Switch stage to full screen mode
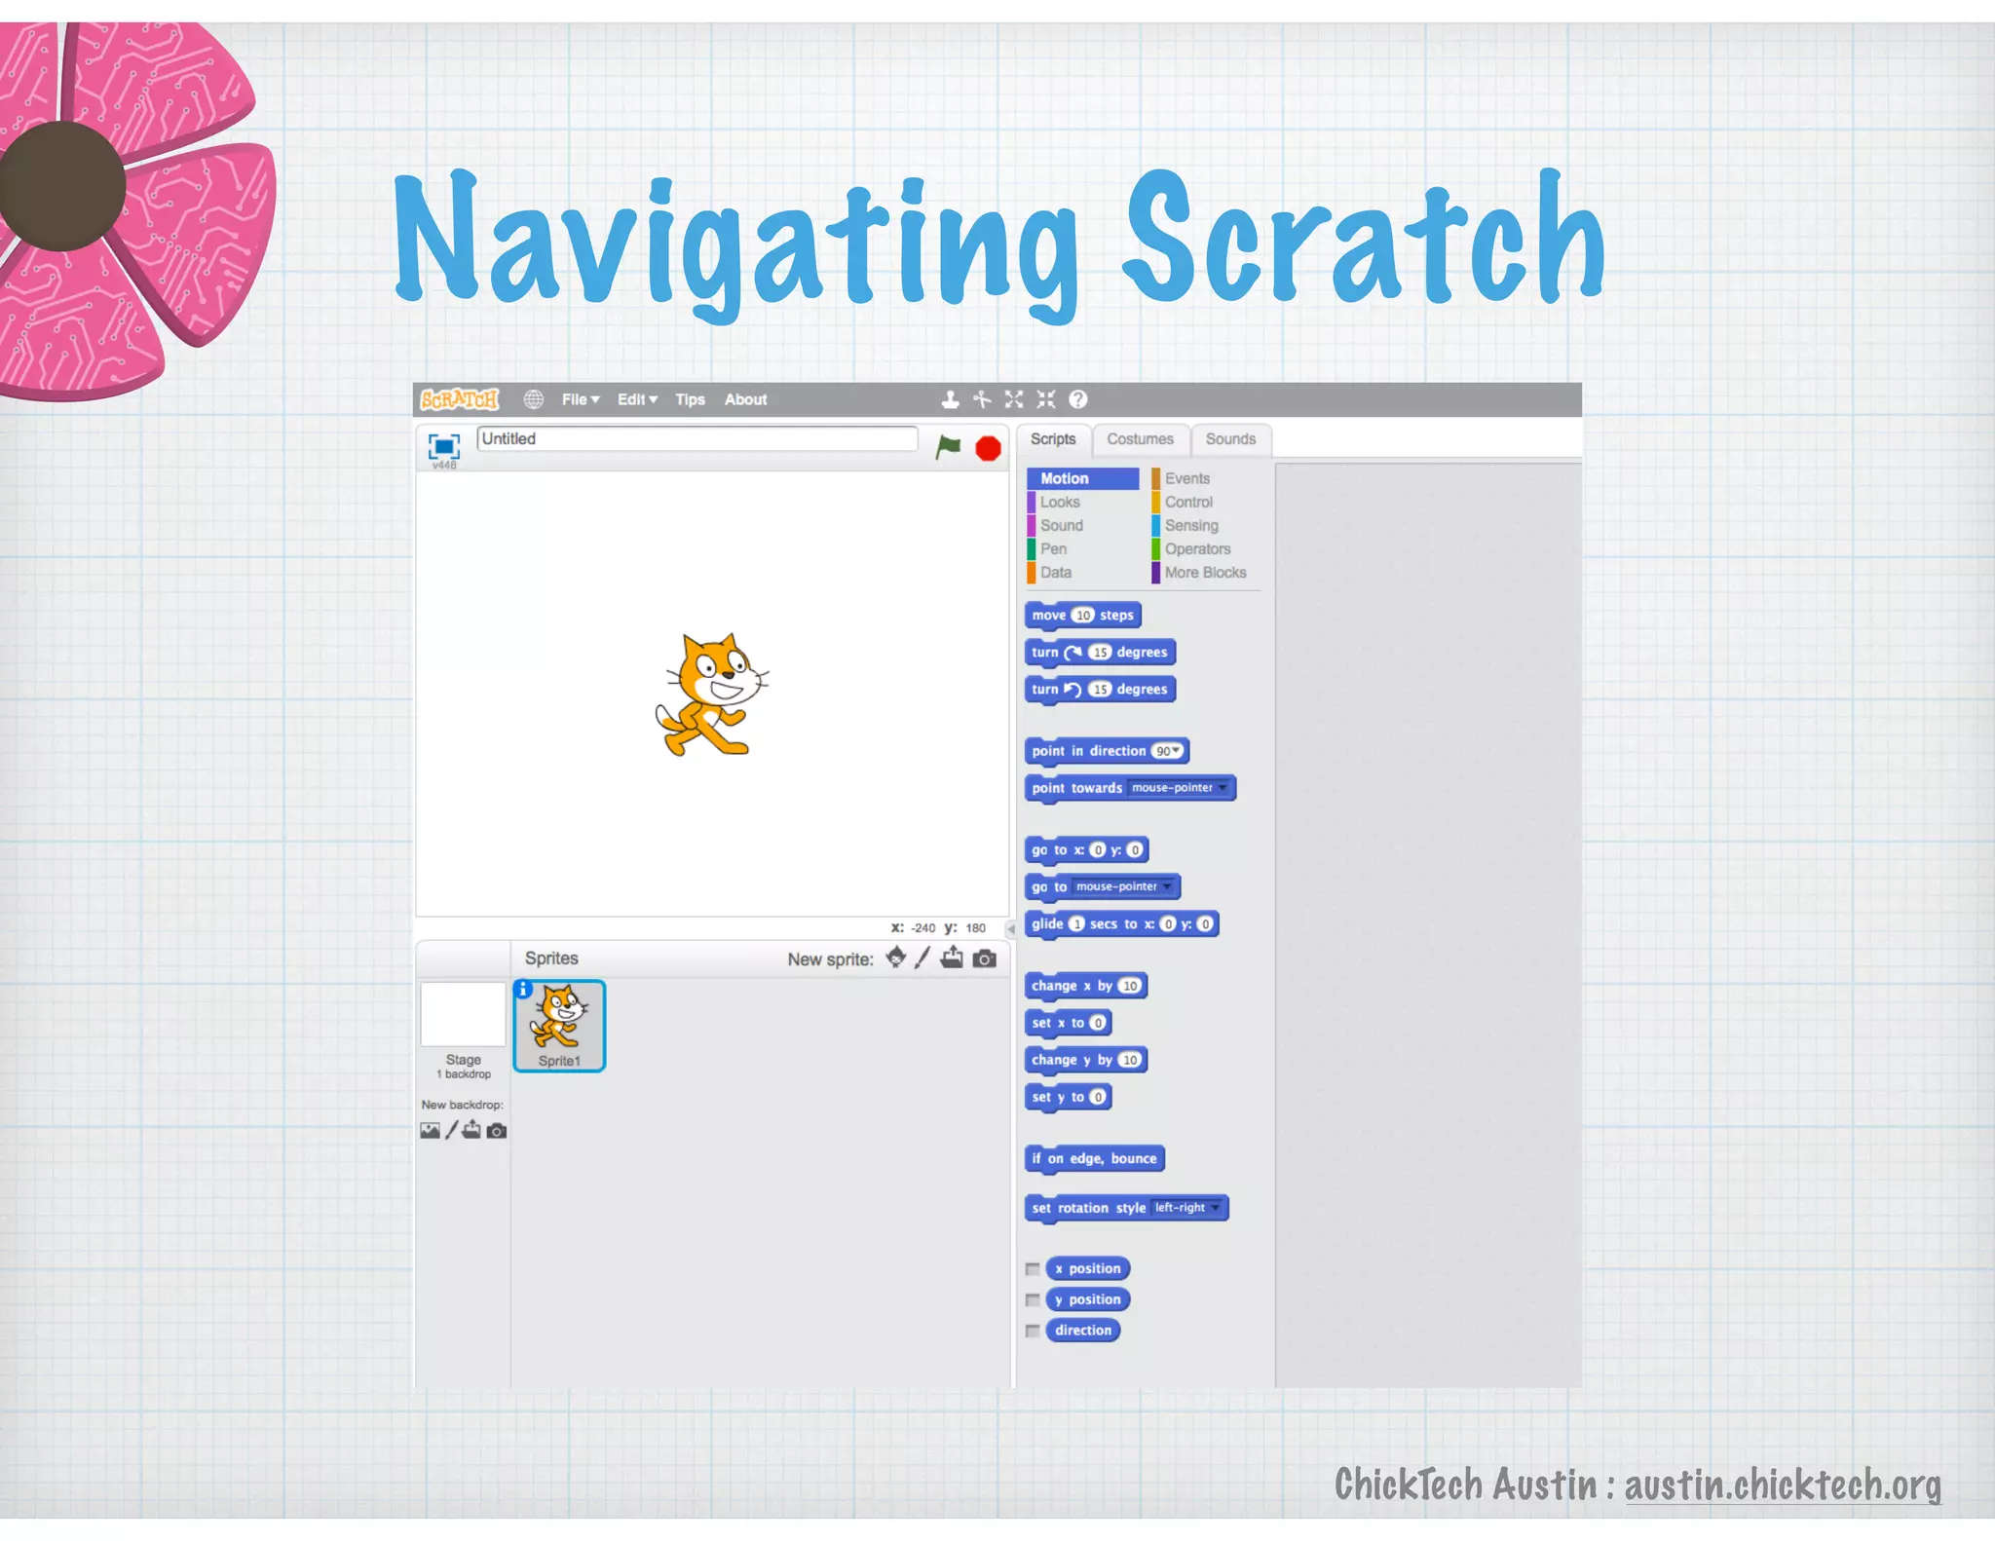This screenshot has width=1995, height=1541. click(443, 446)
